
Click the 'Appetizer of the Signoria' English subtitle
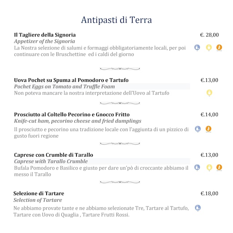pos(44,42)
